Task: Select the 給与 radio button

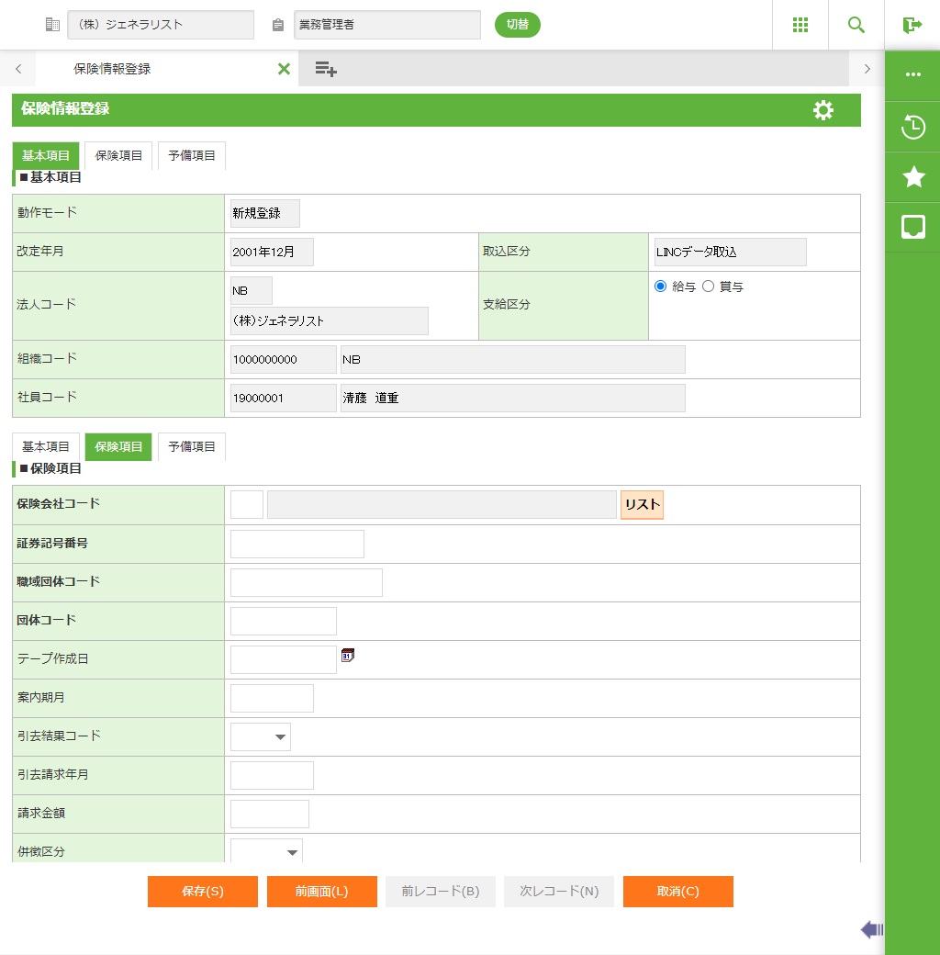Action: [660, 286]
